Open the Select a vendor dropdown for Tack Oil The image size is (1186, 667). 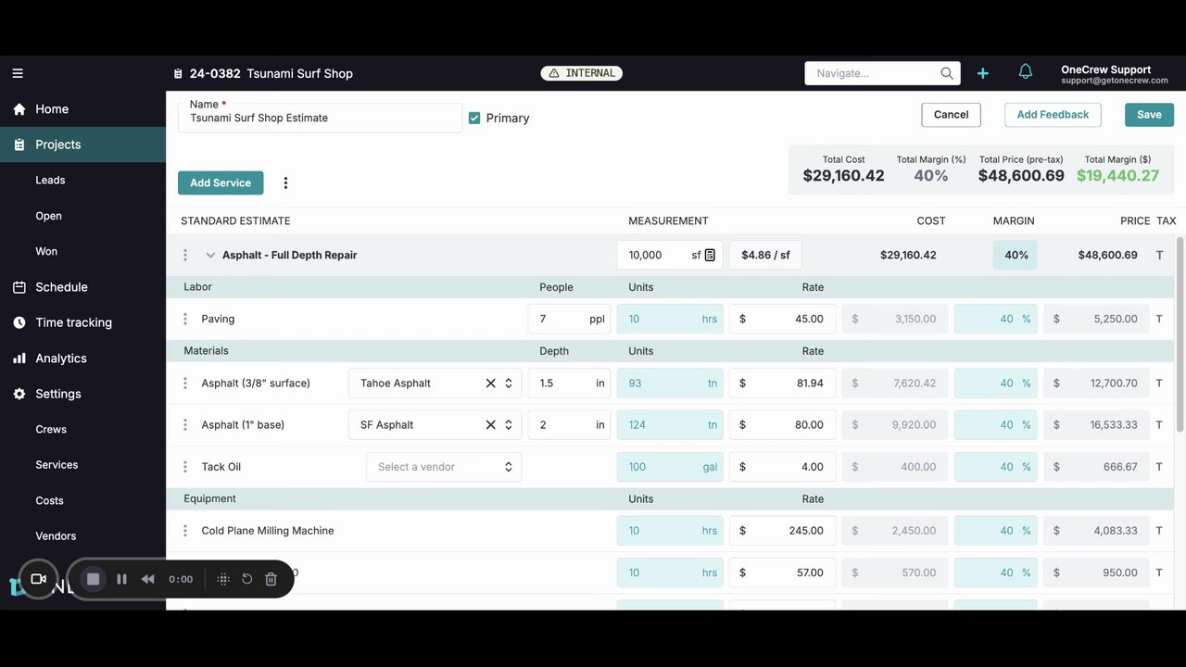[444, 467]
